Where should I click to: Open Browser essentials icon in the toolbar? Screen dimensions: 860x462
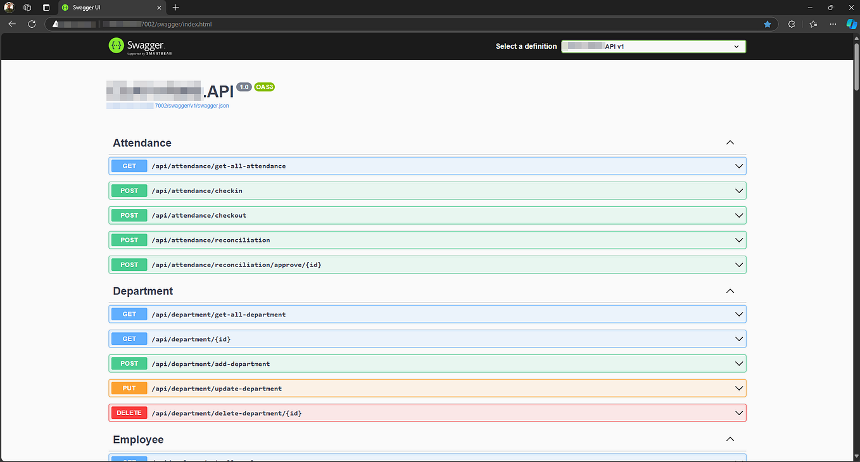pyautogui.click(x=791, y=24)
